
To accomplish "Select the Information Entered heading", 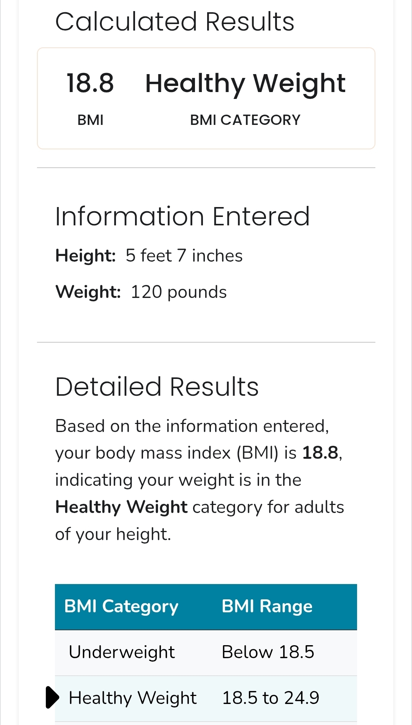I will pyautogui.click(x=182, y=217).
